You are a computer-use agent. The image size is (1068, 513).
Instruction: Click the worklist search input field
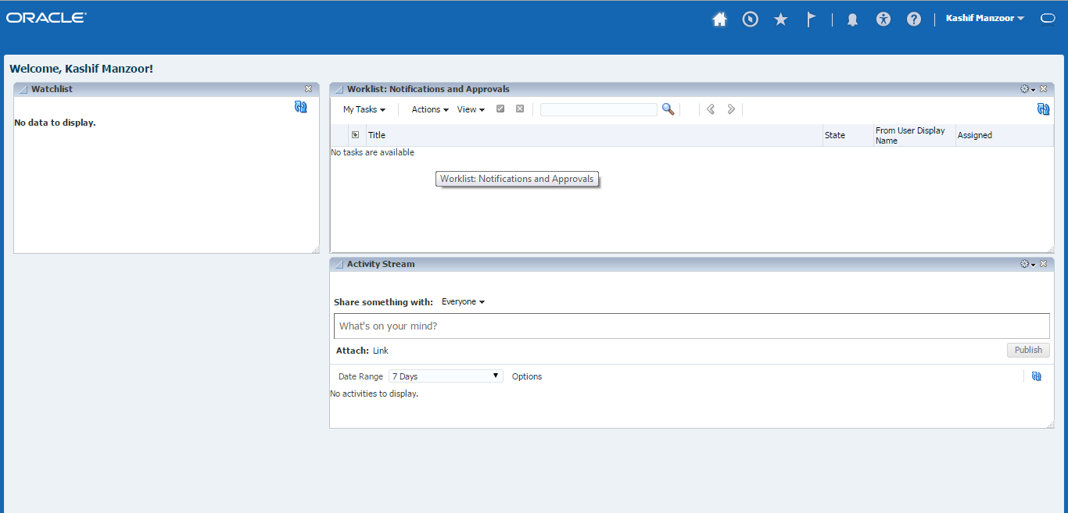pyautogui.click(x=599, y=109)
